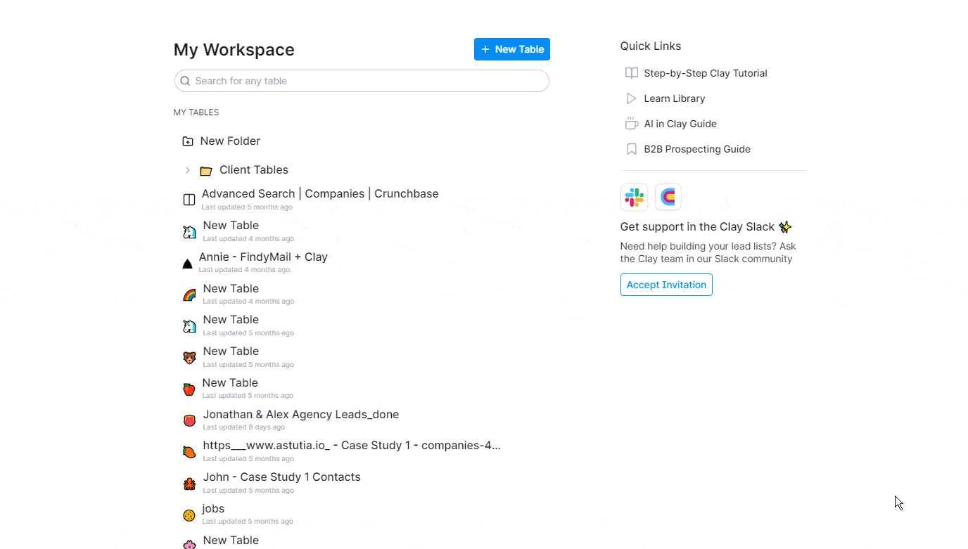The width and height of the screenshot is (968, 549).
Task: Click the unicorn icon of New Table updated 4 months ago
Action: click(189, 232)
